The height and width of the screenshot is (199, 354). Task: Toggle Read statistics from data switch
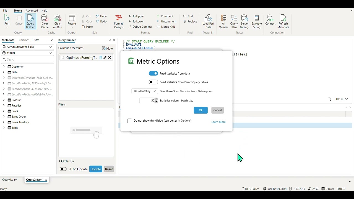153,74
